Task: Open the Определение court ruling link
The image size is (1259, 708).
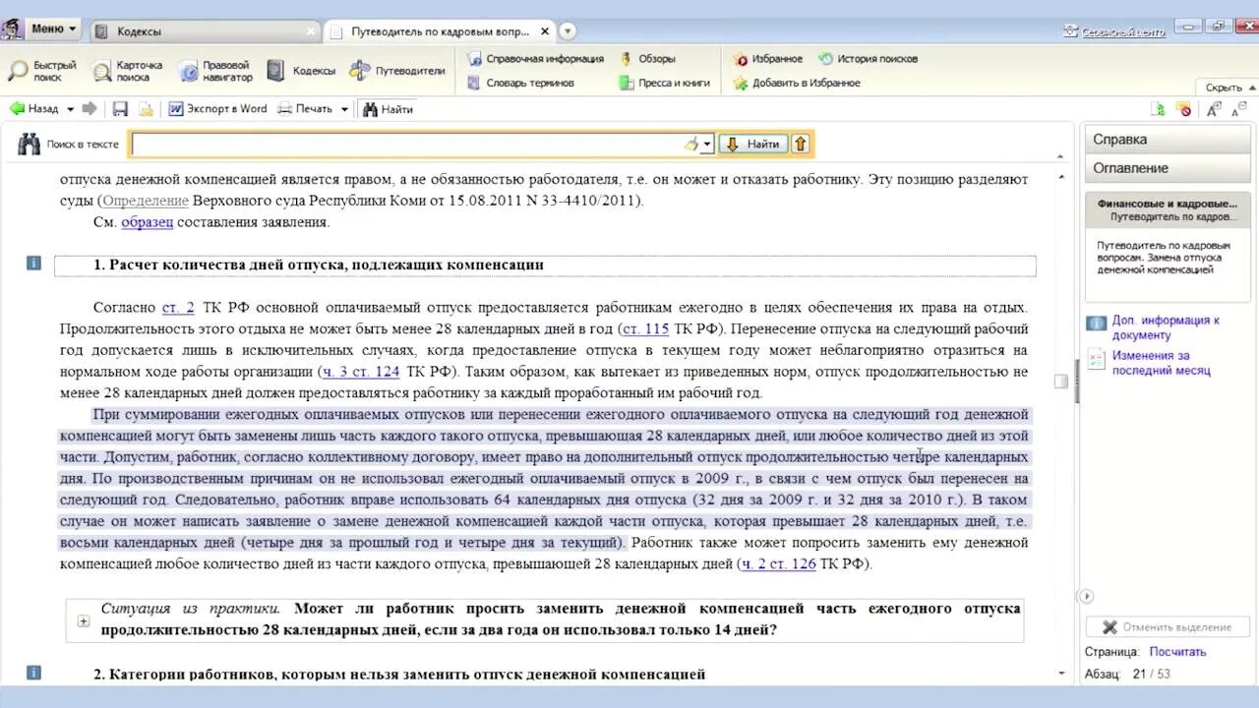Action: coord(146,201)
